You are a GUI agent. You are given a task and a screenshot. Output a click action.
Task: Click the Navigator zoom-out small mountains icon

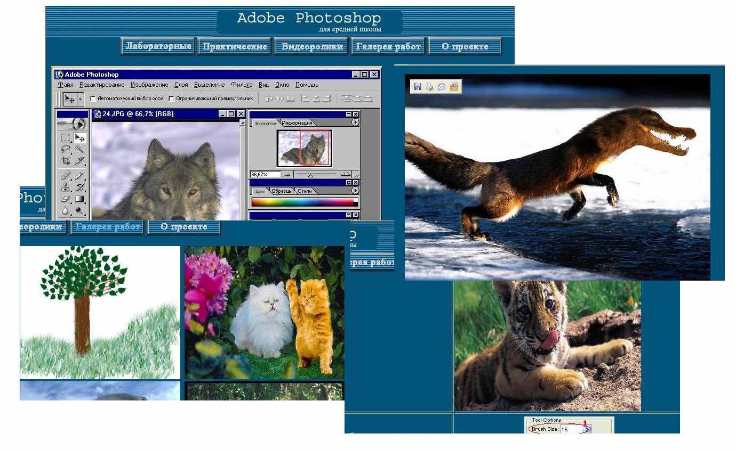click(x=287, y=174)
